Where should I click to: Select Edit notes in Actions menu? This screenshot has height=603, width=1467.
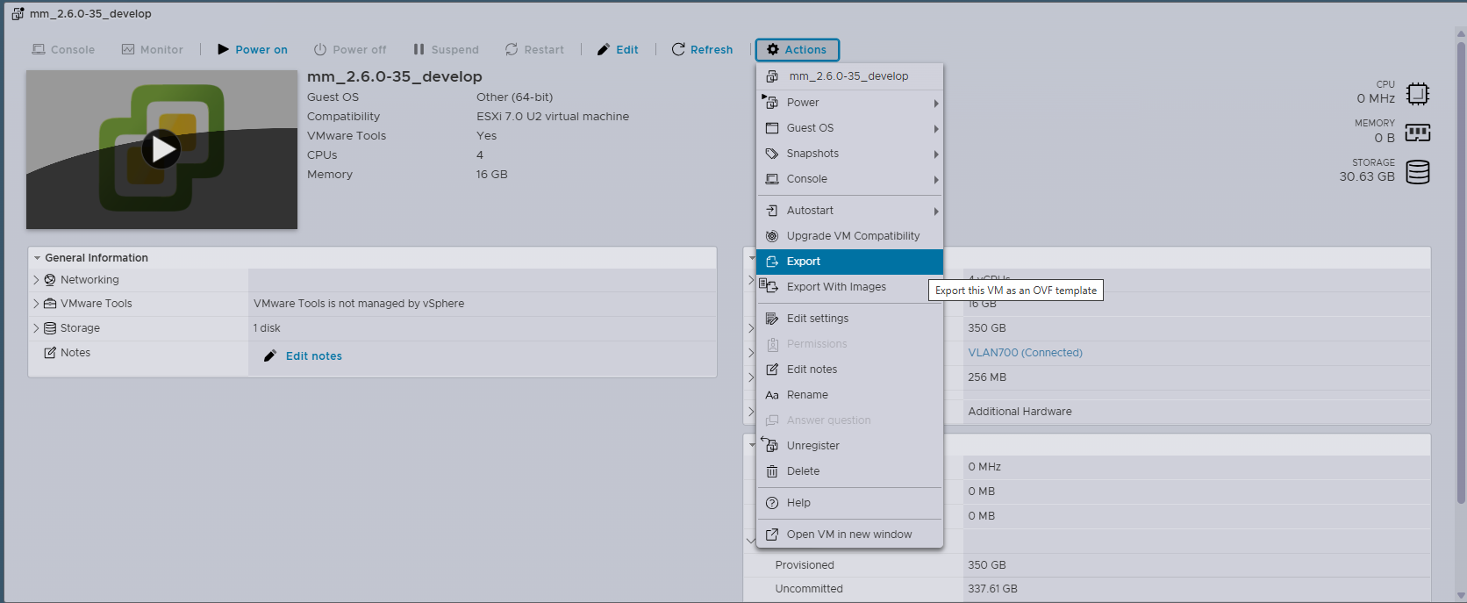849,370
